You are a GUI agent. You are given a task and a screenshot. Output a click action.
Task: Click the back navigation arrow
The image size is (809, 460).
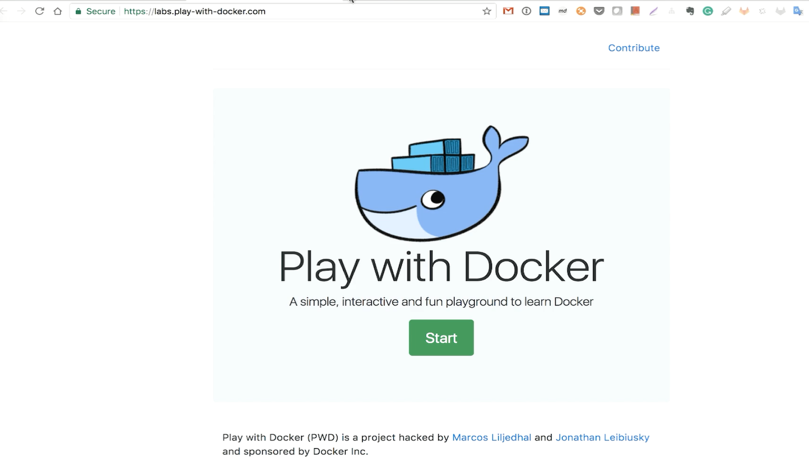(3, 11)
